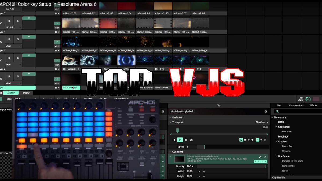The height and width of the screenshot is (181, 322).
Task: Jump to previous clip in Layer 3
Action: click(x=56, y=50)
